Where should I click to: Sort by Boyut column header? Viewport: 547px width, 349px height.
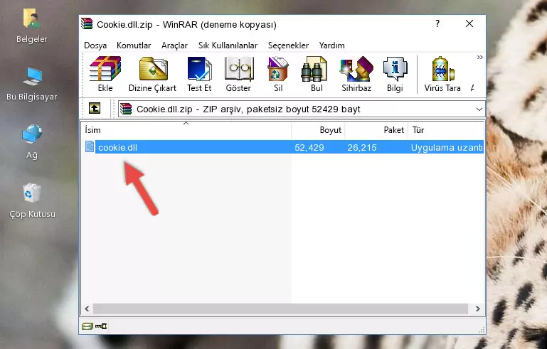tap(318, 129)
